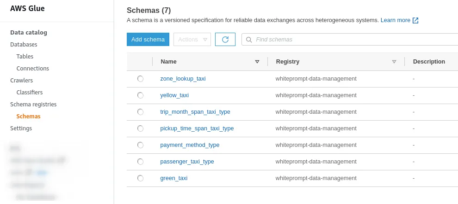Select the payment_method_type radio button
The width and height of the screenshot is (458, 204).
point(141,145)
